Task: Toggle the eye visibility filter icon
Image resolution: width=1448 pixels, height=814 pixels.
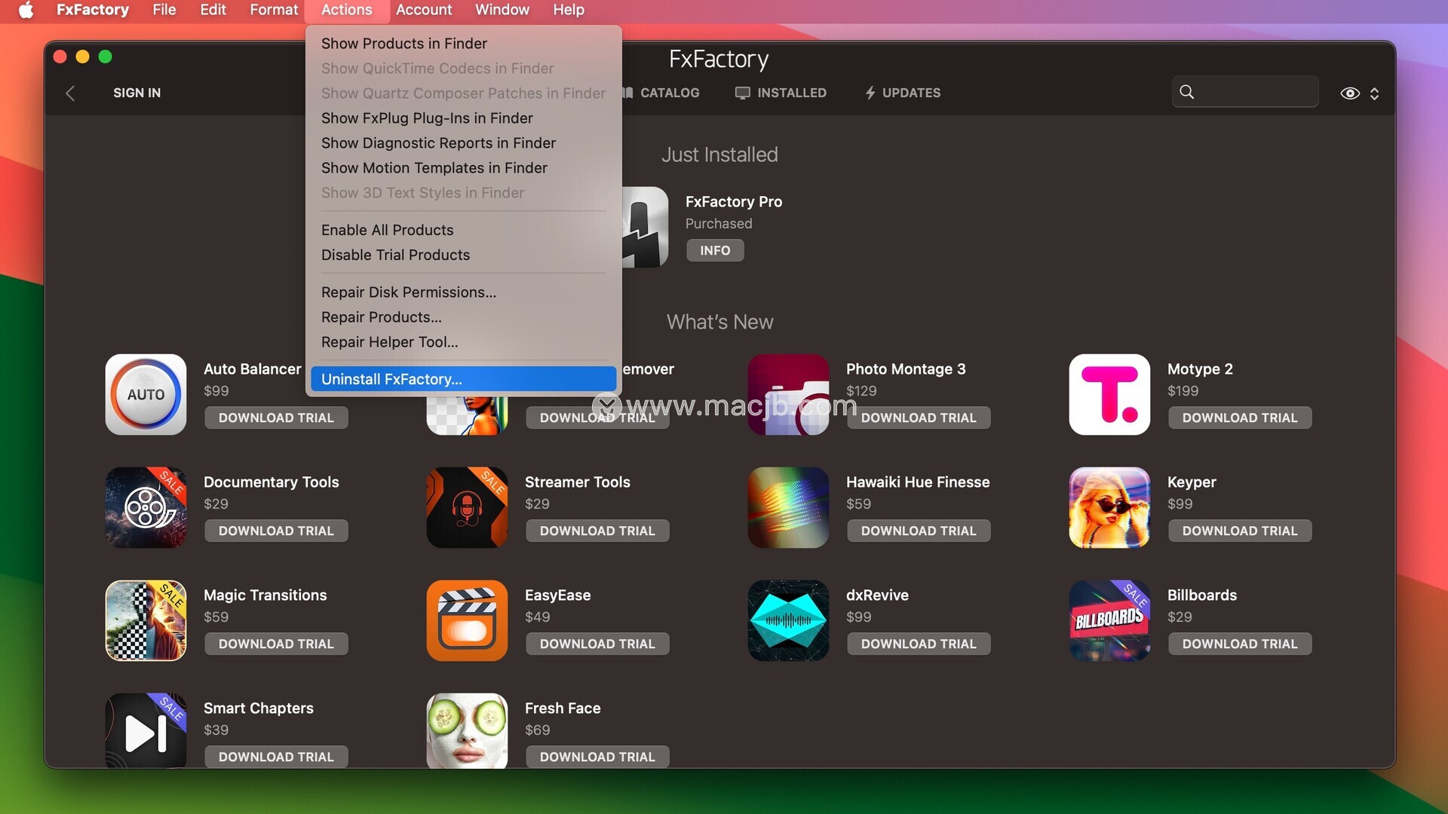Action: pos(1349,93)
